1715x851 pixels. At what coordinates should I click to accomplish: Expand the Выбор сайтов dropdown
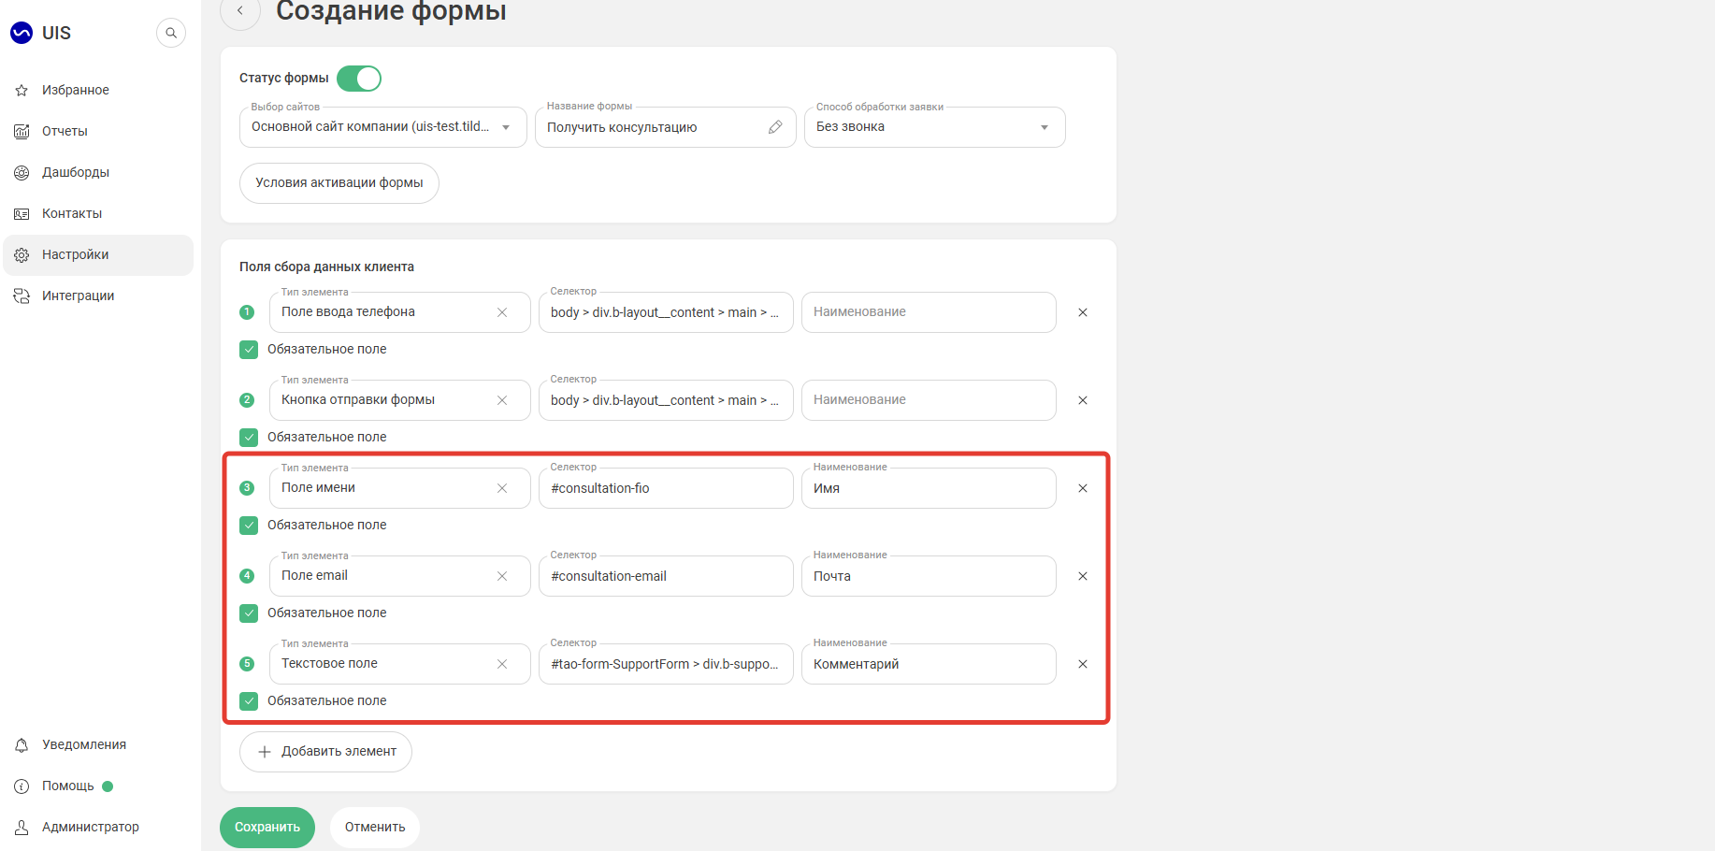(383, 127)
